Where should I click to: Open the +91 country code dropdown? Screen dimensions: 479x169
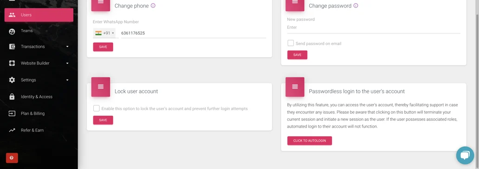[104, 33]
